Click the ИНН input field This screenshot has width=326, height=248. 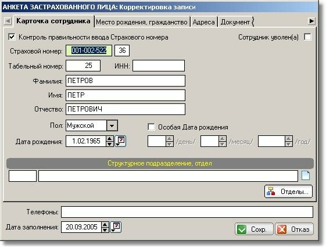[159, 66]
